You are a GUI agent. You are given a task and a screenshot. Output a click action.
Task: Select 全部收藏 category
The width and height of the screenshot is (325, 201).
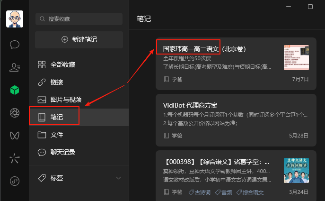[x=79, y=64]
